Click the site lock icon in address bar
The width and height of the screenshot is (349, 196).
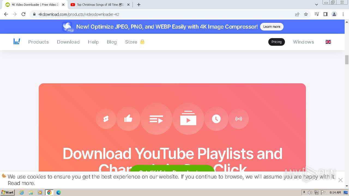point(34,14)
